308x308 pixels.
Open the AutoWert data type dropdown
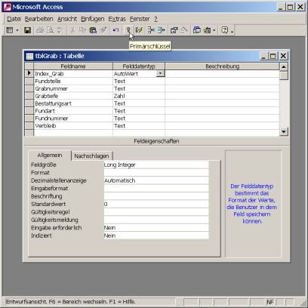(160, 73)
